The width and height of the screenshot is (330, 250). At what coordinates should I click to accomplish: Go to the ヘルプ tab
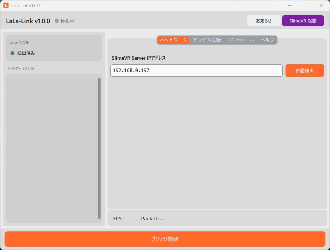click(x=267, y=40)
